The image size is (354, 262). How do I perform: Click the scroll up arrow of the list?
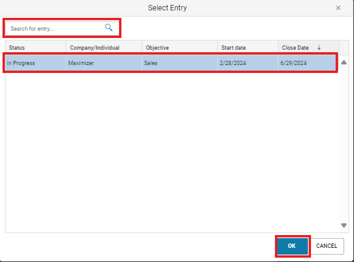tap(344, 63)
